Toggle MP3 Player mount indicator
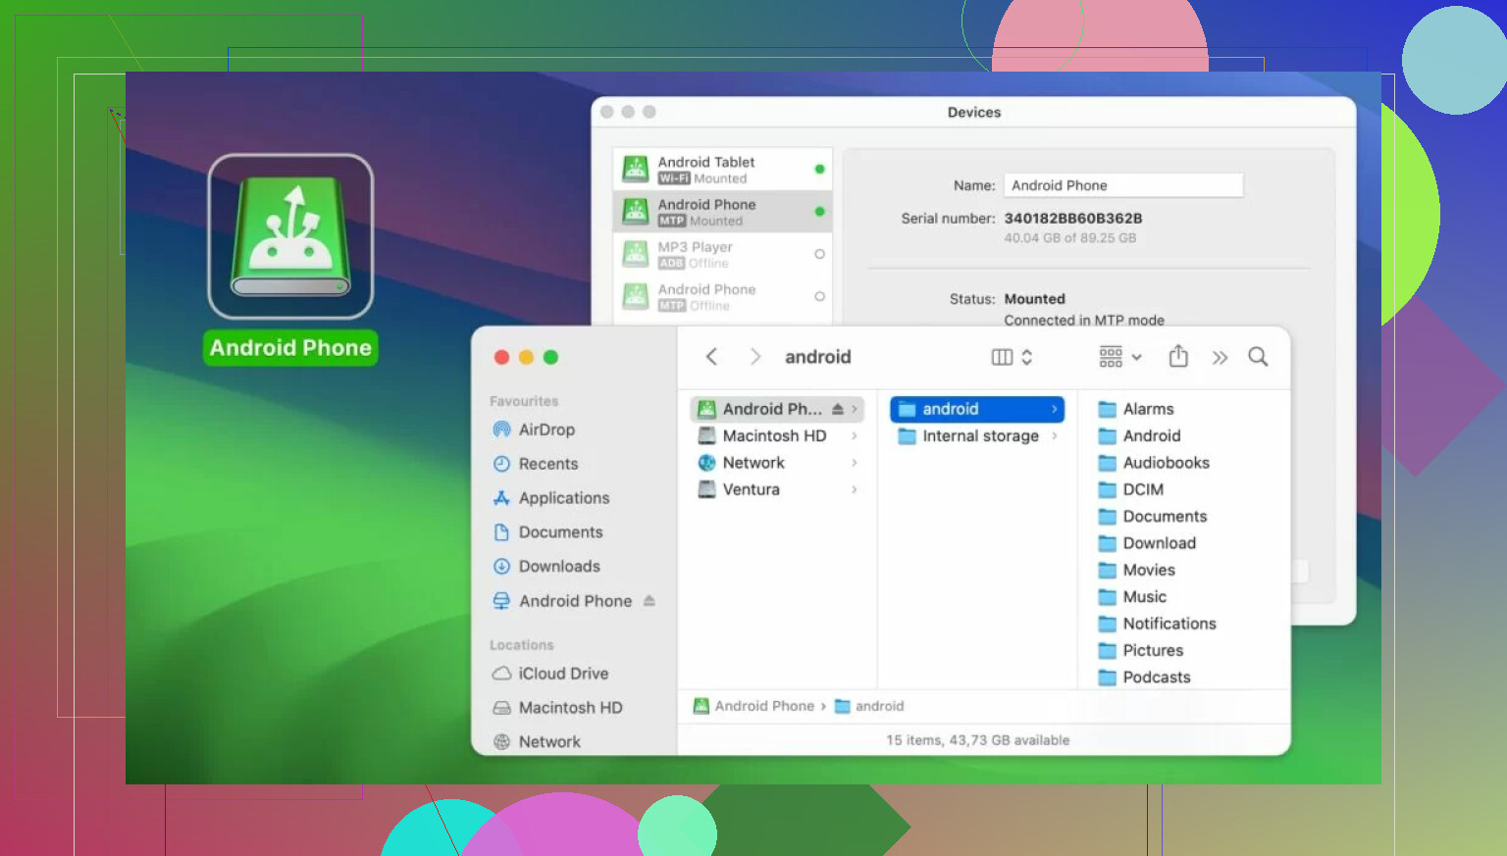Image resolution: width=1507 pixels, height=856 pixels. point(819,254)
